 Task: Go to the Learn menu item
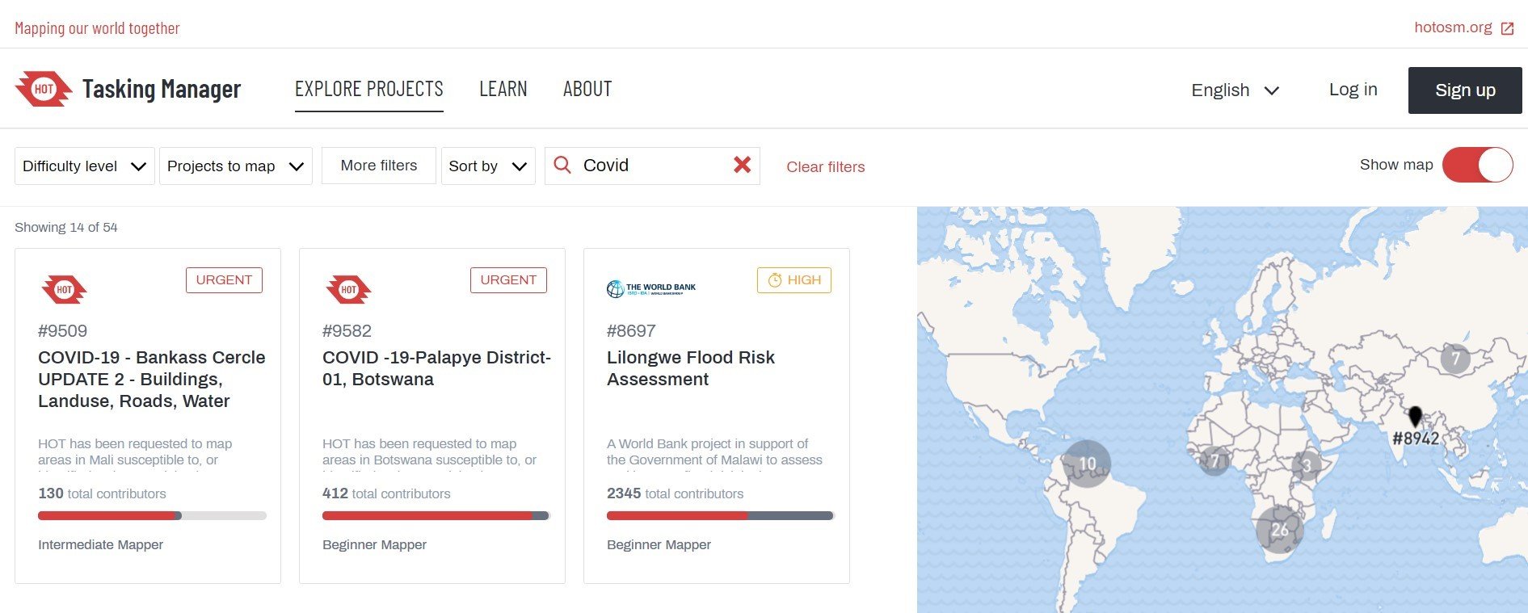[503, 89]
